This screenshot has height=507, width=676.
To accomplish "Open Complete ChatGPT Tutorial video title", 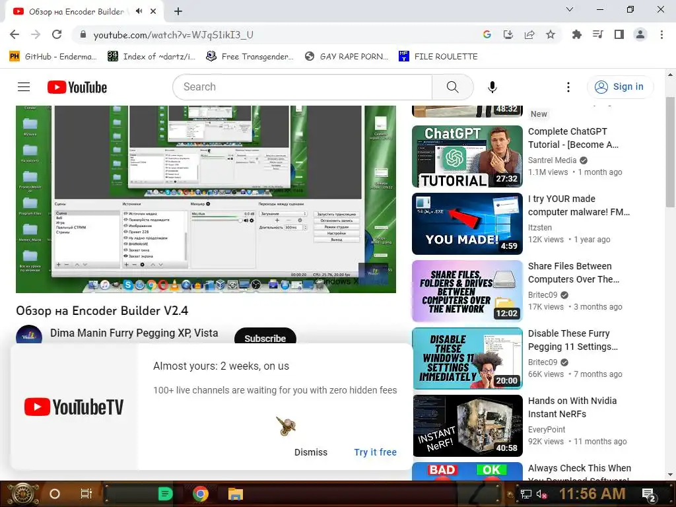I will point(574,138).
